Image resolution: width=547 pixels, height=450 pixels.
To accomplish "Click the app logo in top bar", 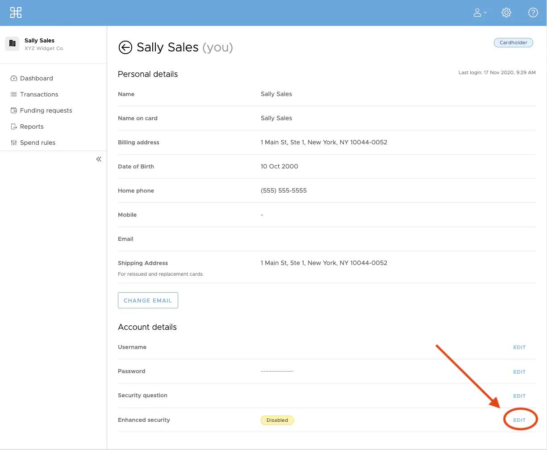I will (x=16, y=13).
